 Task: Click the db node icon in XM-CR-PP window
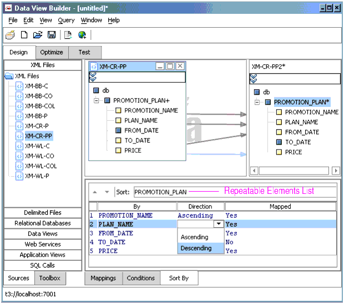96,90
